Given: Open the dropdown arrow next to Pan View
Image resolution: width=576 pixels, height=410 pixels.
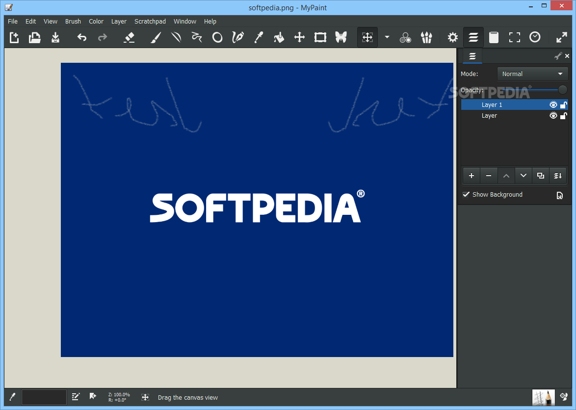Looking at the screenshot, I should [387, 37].
